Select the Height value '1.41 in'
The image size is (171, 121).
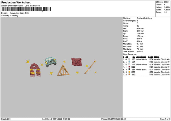point(167,7)
